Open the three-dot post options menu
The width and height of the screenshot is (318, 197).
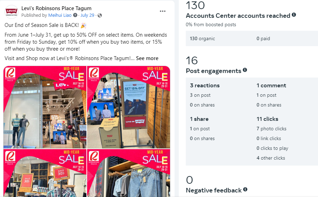[x=162, y=11]
